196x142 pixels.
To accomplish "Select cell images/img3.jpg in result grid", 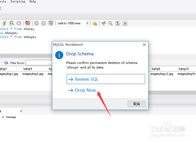I will click(x=33, y=74).
